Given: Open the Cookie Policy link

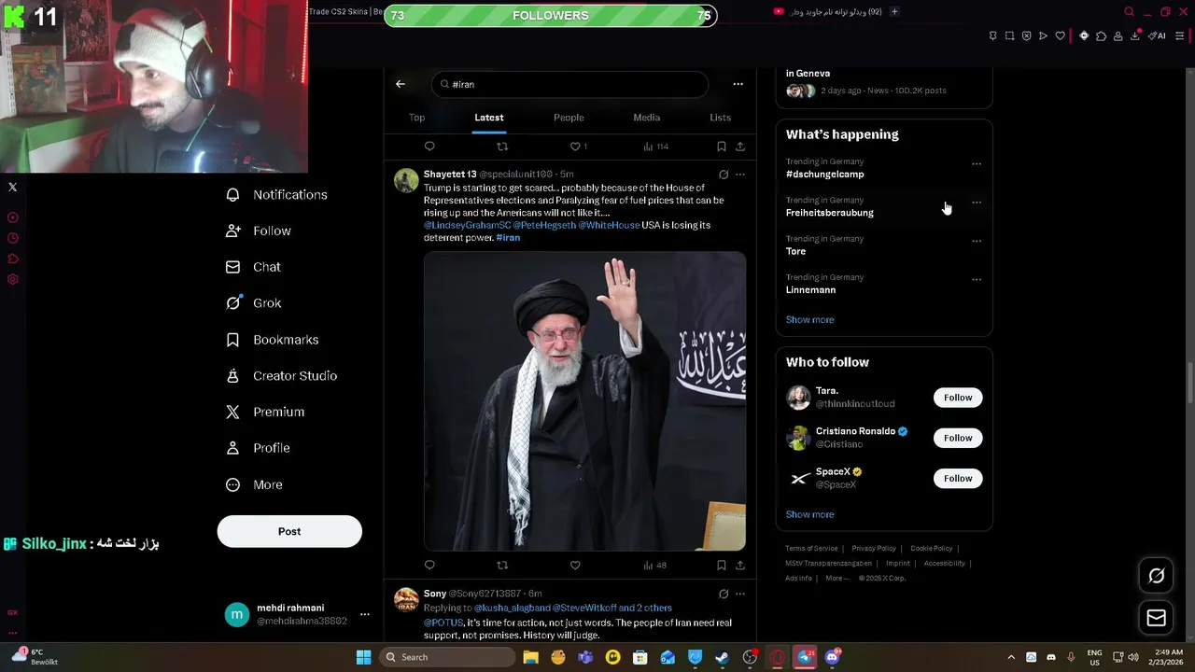Looking at the screenshot, I should click(x=932, y=549).
